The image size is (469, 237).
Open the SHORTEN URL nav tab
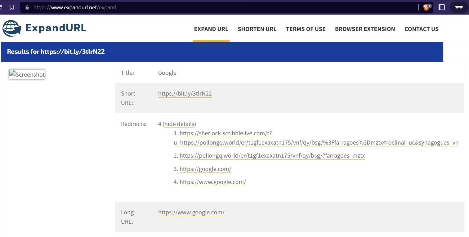(x=257, y=29)
